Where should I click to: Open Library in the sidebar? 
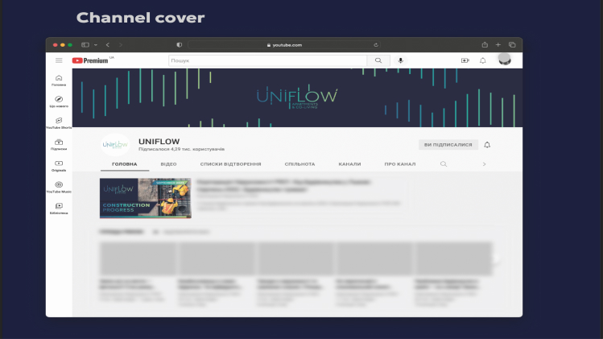(59, 209)
